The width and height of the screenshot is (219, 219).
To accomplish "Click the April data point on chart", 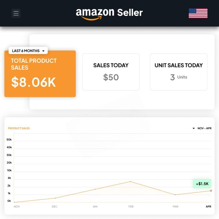I will point(211,191).
